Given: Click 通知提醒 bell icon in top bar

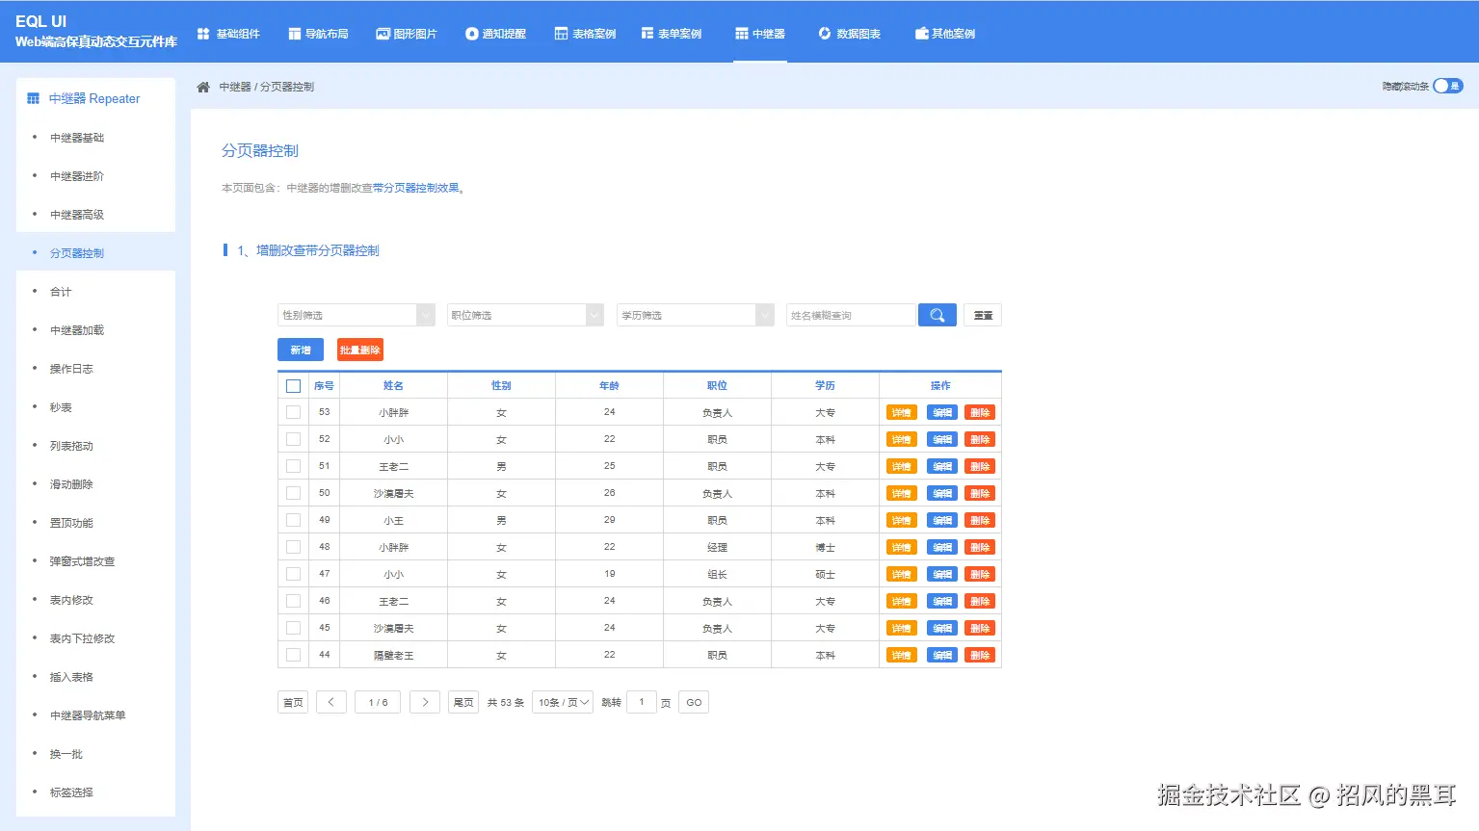Looking at the screenshot, I should [x=472, y=34].
